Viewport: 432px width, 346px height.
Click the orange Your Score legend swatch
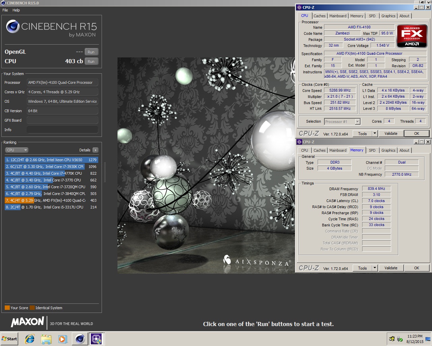click(x=7, y=308)
